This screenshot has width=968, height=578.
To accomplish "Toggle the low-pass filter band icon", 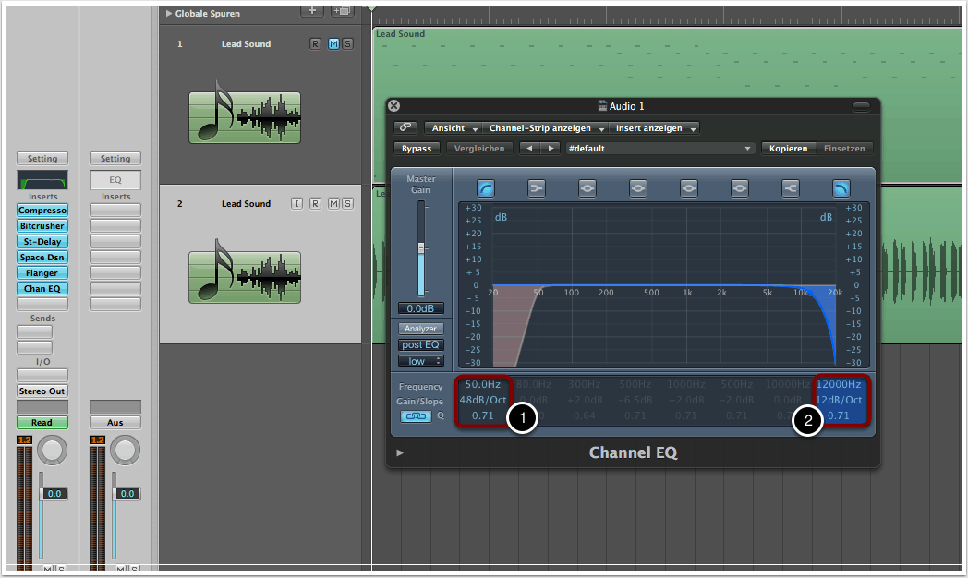I will coord(841,188).
